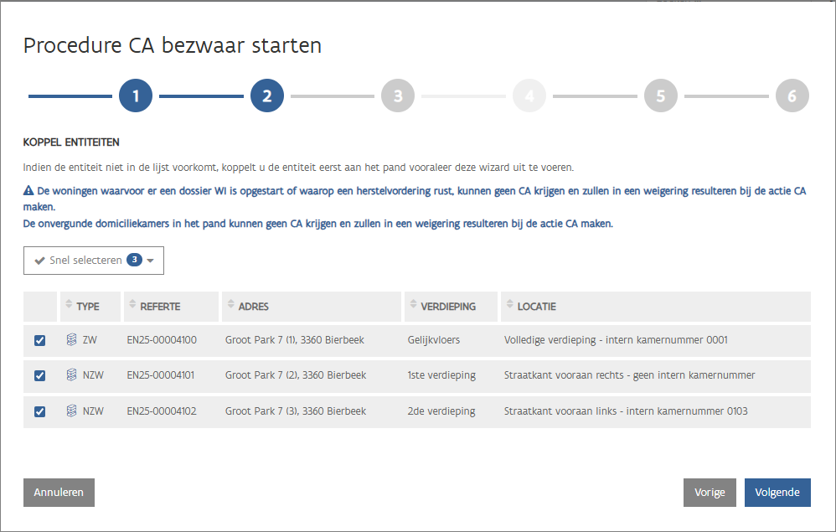Uncheck the Groot Park 7 (1) row

click(39, 341)
